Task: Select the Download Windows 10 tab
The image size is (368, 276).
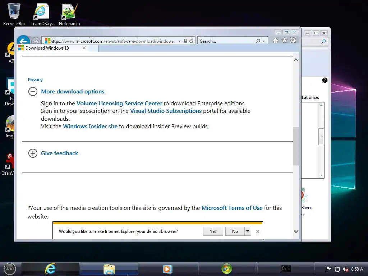Action: tap(52, 48)
